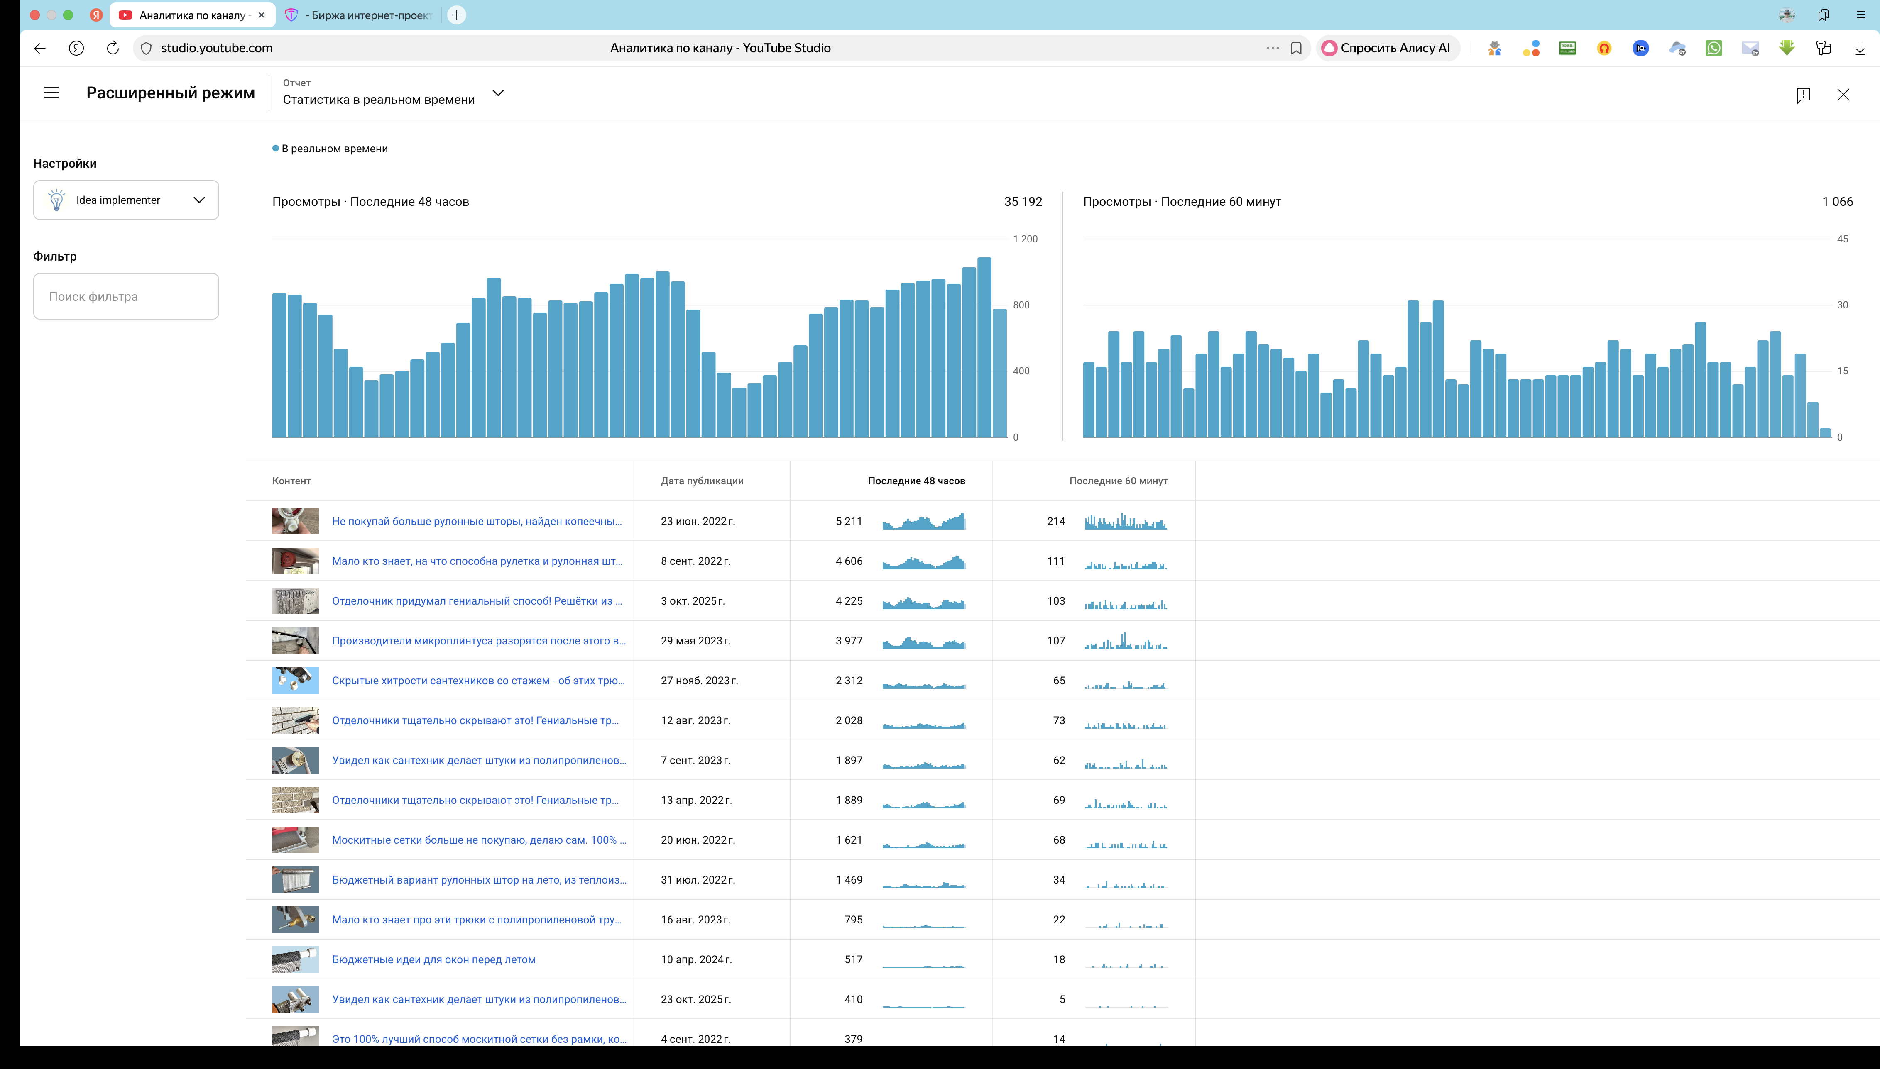Go back using browser back arrow

40,48
